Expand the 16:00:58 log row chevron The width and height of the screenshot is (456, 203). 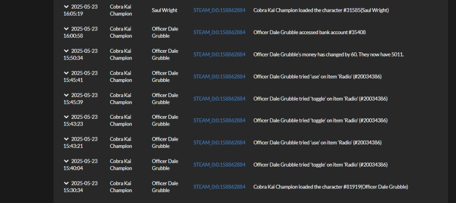pos(67,29)
